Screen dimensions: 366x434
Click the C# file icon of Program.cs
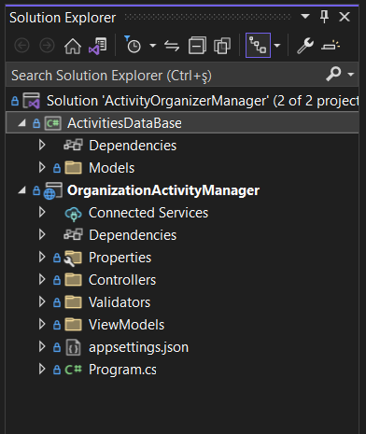(x=73, y=370)
